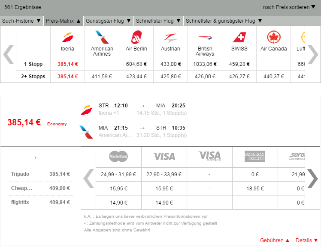Viewport: 333px width, 249px height.
Task: Expand the Such-Historie panel
Action: (x=21, y=21)
